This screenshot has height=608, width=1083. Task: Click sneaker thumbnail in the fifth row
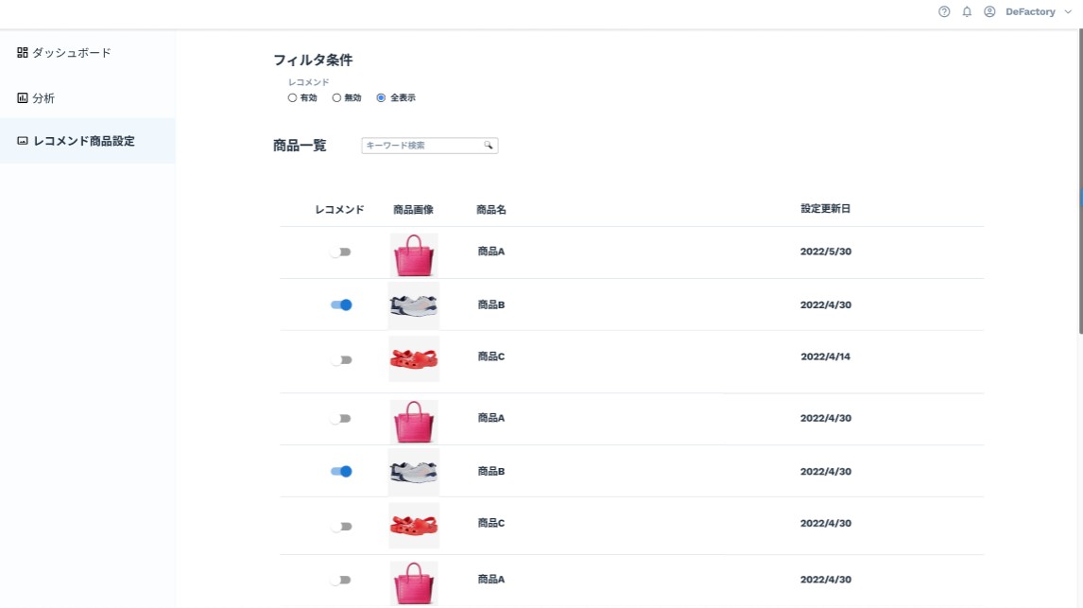[x=414, y=472]
